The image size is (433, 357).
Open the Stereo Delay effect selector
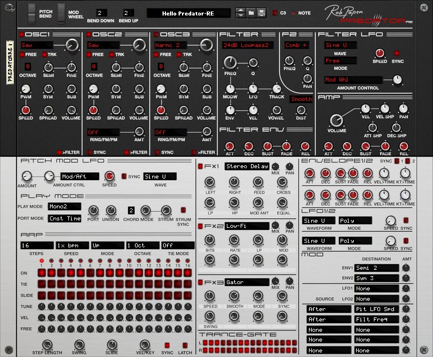246,166
